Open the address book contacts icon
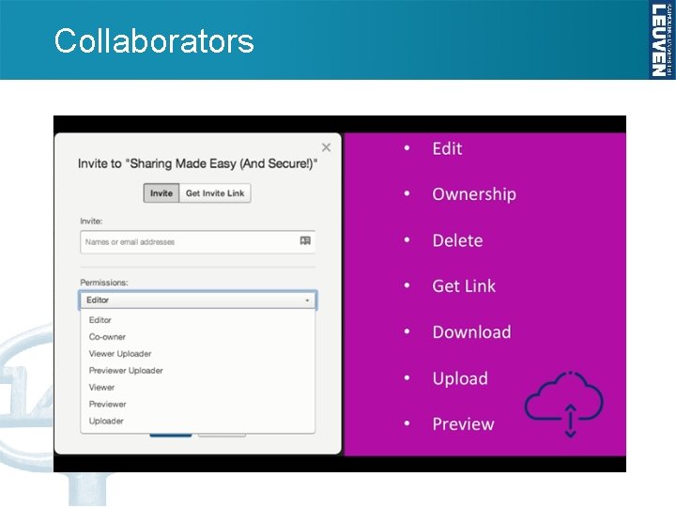The height and width of the screenshot is (507, 676). pos(305,240)
